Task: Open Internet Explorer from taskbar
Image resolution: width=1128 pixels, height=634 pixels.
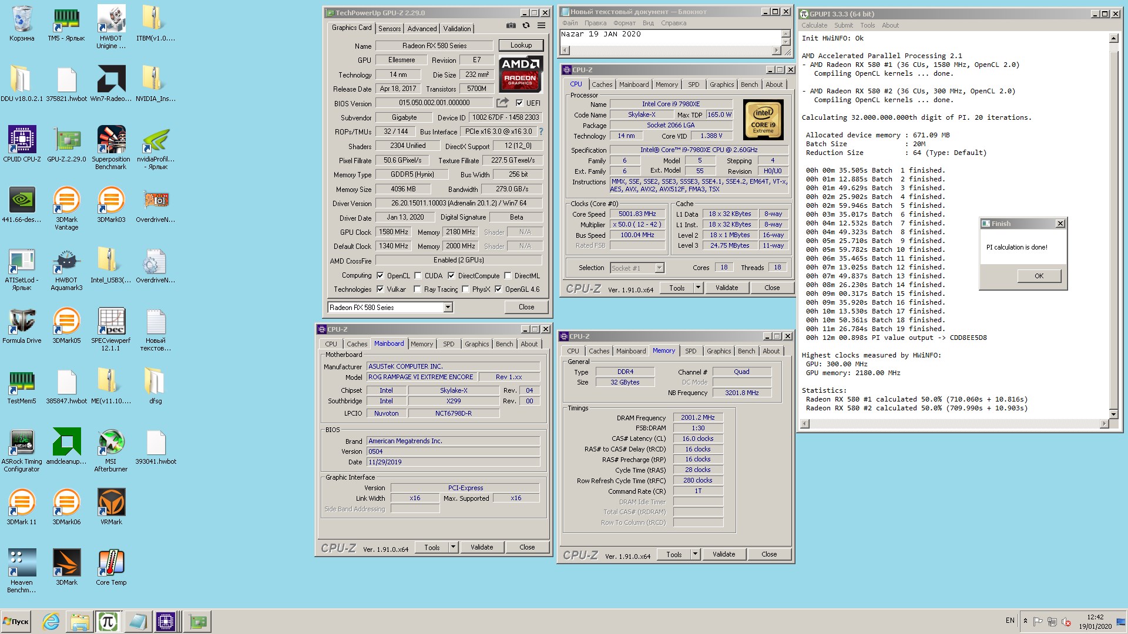Action: (51, 621)
